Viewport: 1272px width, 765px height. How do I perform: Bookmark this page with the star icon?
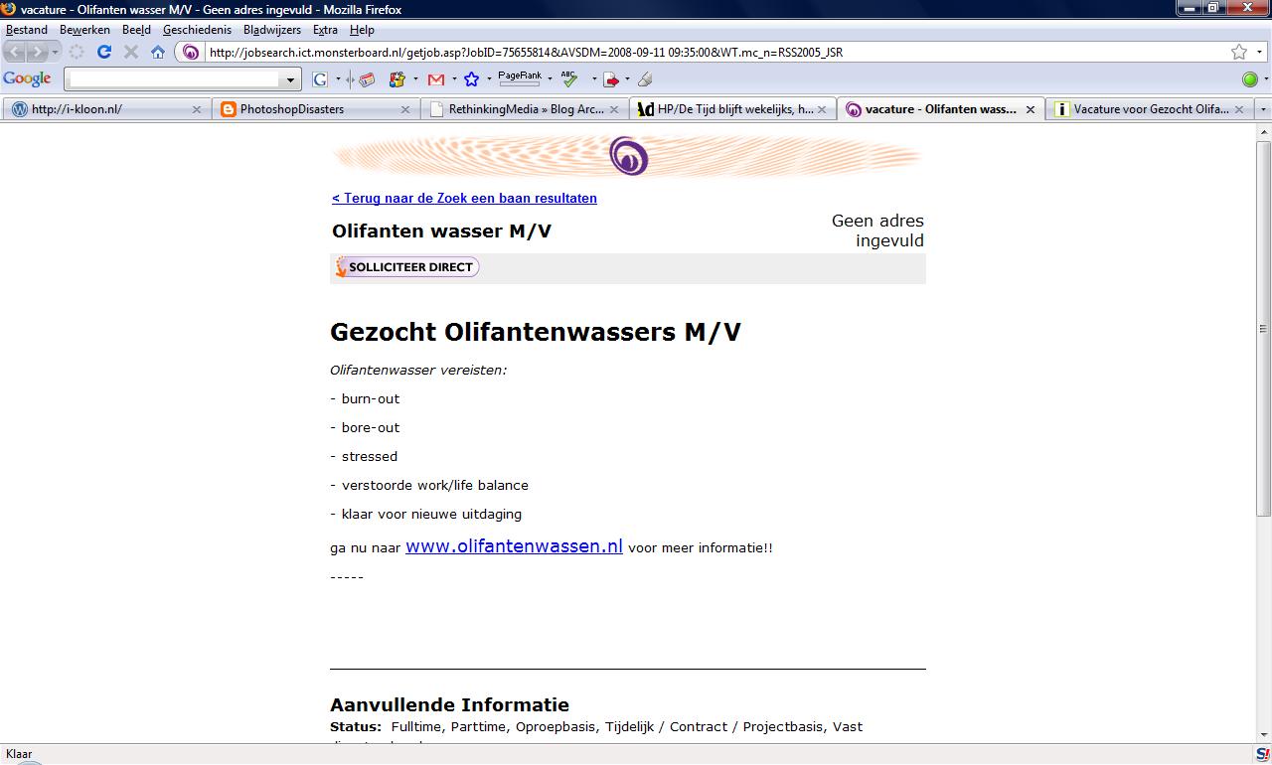pyautogui.click(x=1238, y=52)
